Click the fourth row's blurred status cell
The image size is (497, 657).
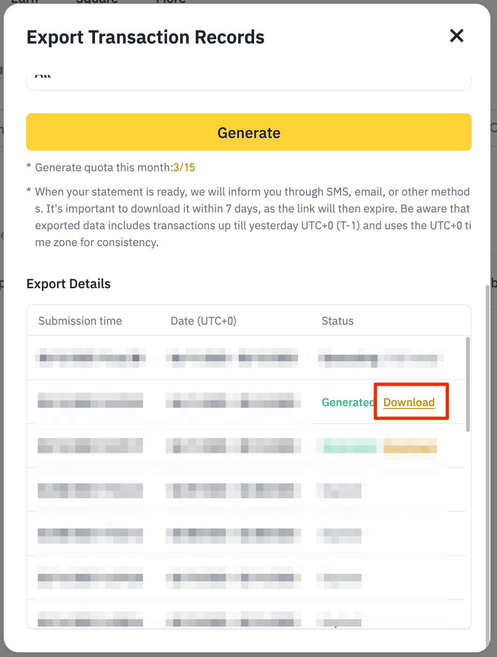point(340,490)
